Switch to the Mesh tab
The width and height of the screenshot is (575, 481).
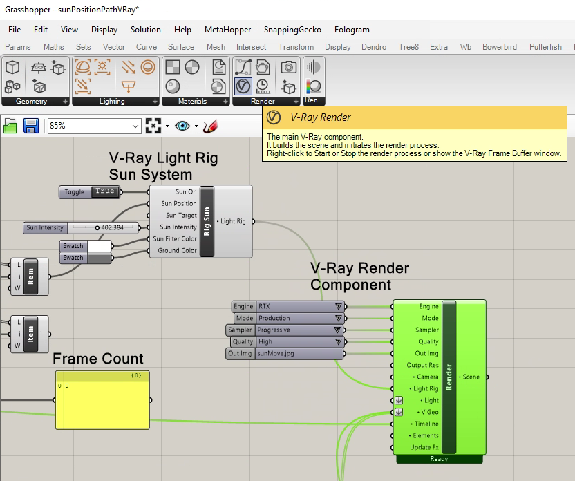click(x=216, y=47)
